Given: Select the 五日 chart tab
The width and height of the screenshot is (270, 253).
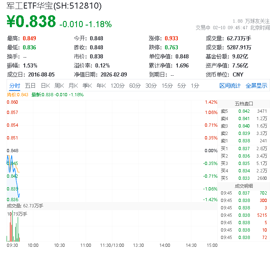Looking at the screenshot, I should click(x=30, y=86).
